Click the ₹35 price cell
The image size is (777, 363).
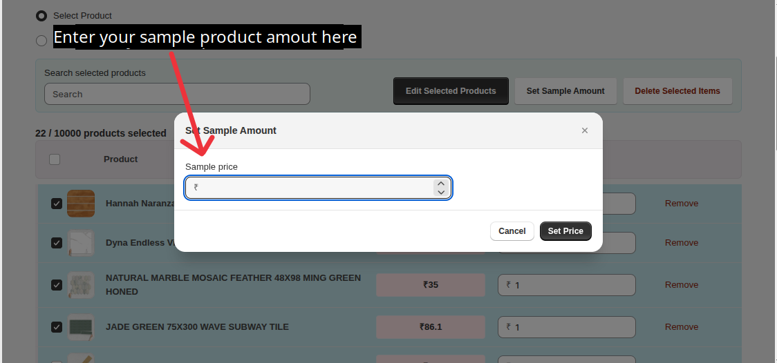tap(430, 285)
